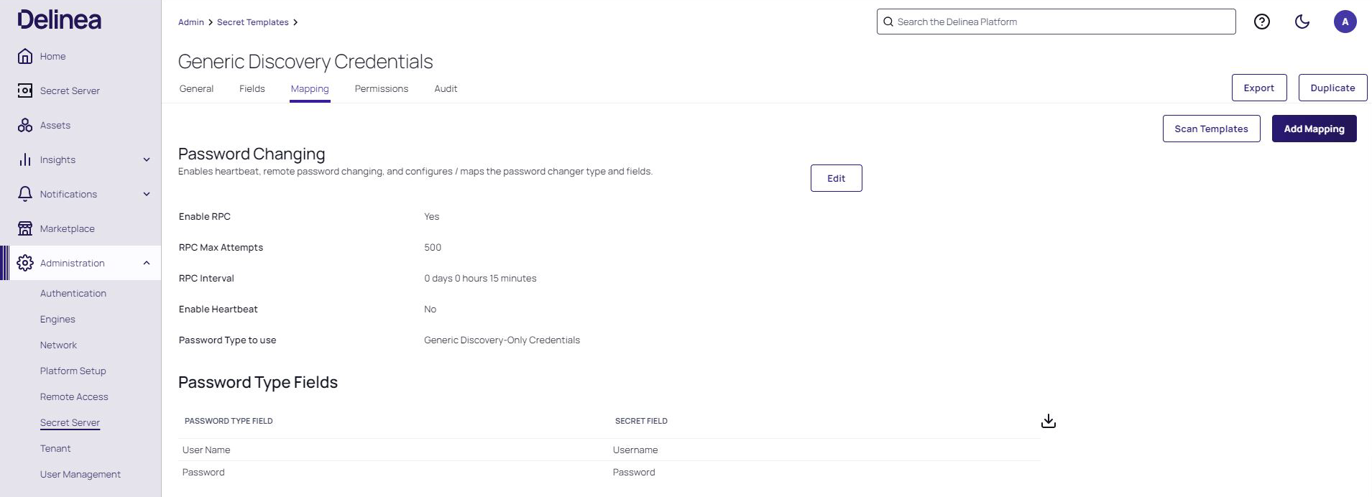This screenshot has height=497, width=1372.
Task: Focus the Search the Delinea Platform field
Action: click(1056, 22)
